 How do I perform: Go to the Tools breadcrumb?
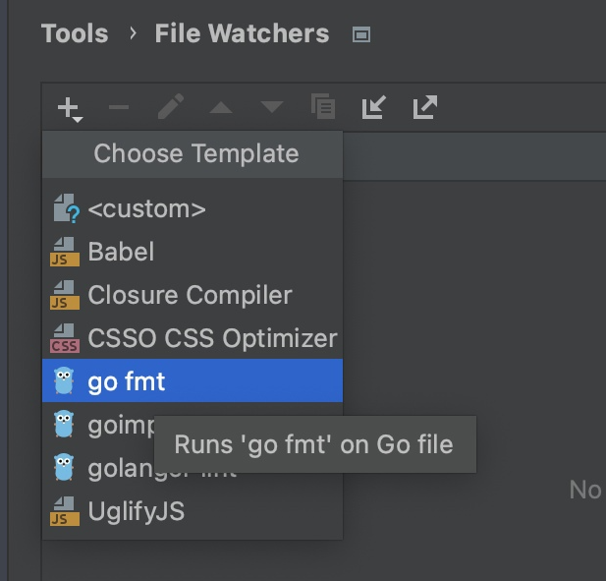point(76,33)
